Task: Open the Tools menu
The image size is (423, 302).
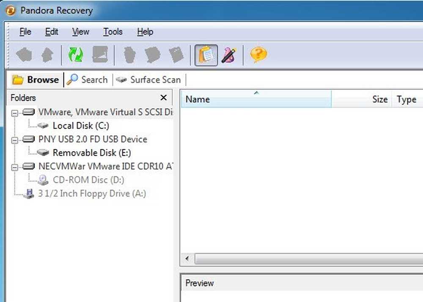Action: 113,32
